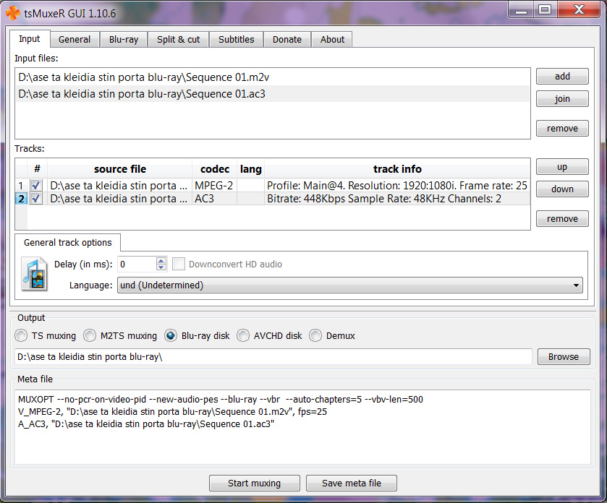Click the music and film track icon
This screenshot has width=607, height=503.
click(x=35, y=275)
